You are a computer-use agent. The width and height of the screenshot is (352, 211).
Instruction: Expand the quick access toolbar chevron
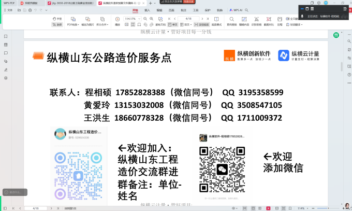click(x=46, y=10)
